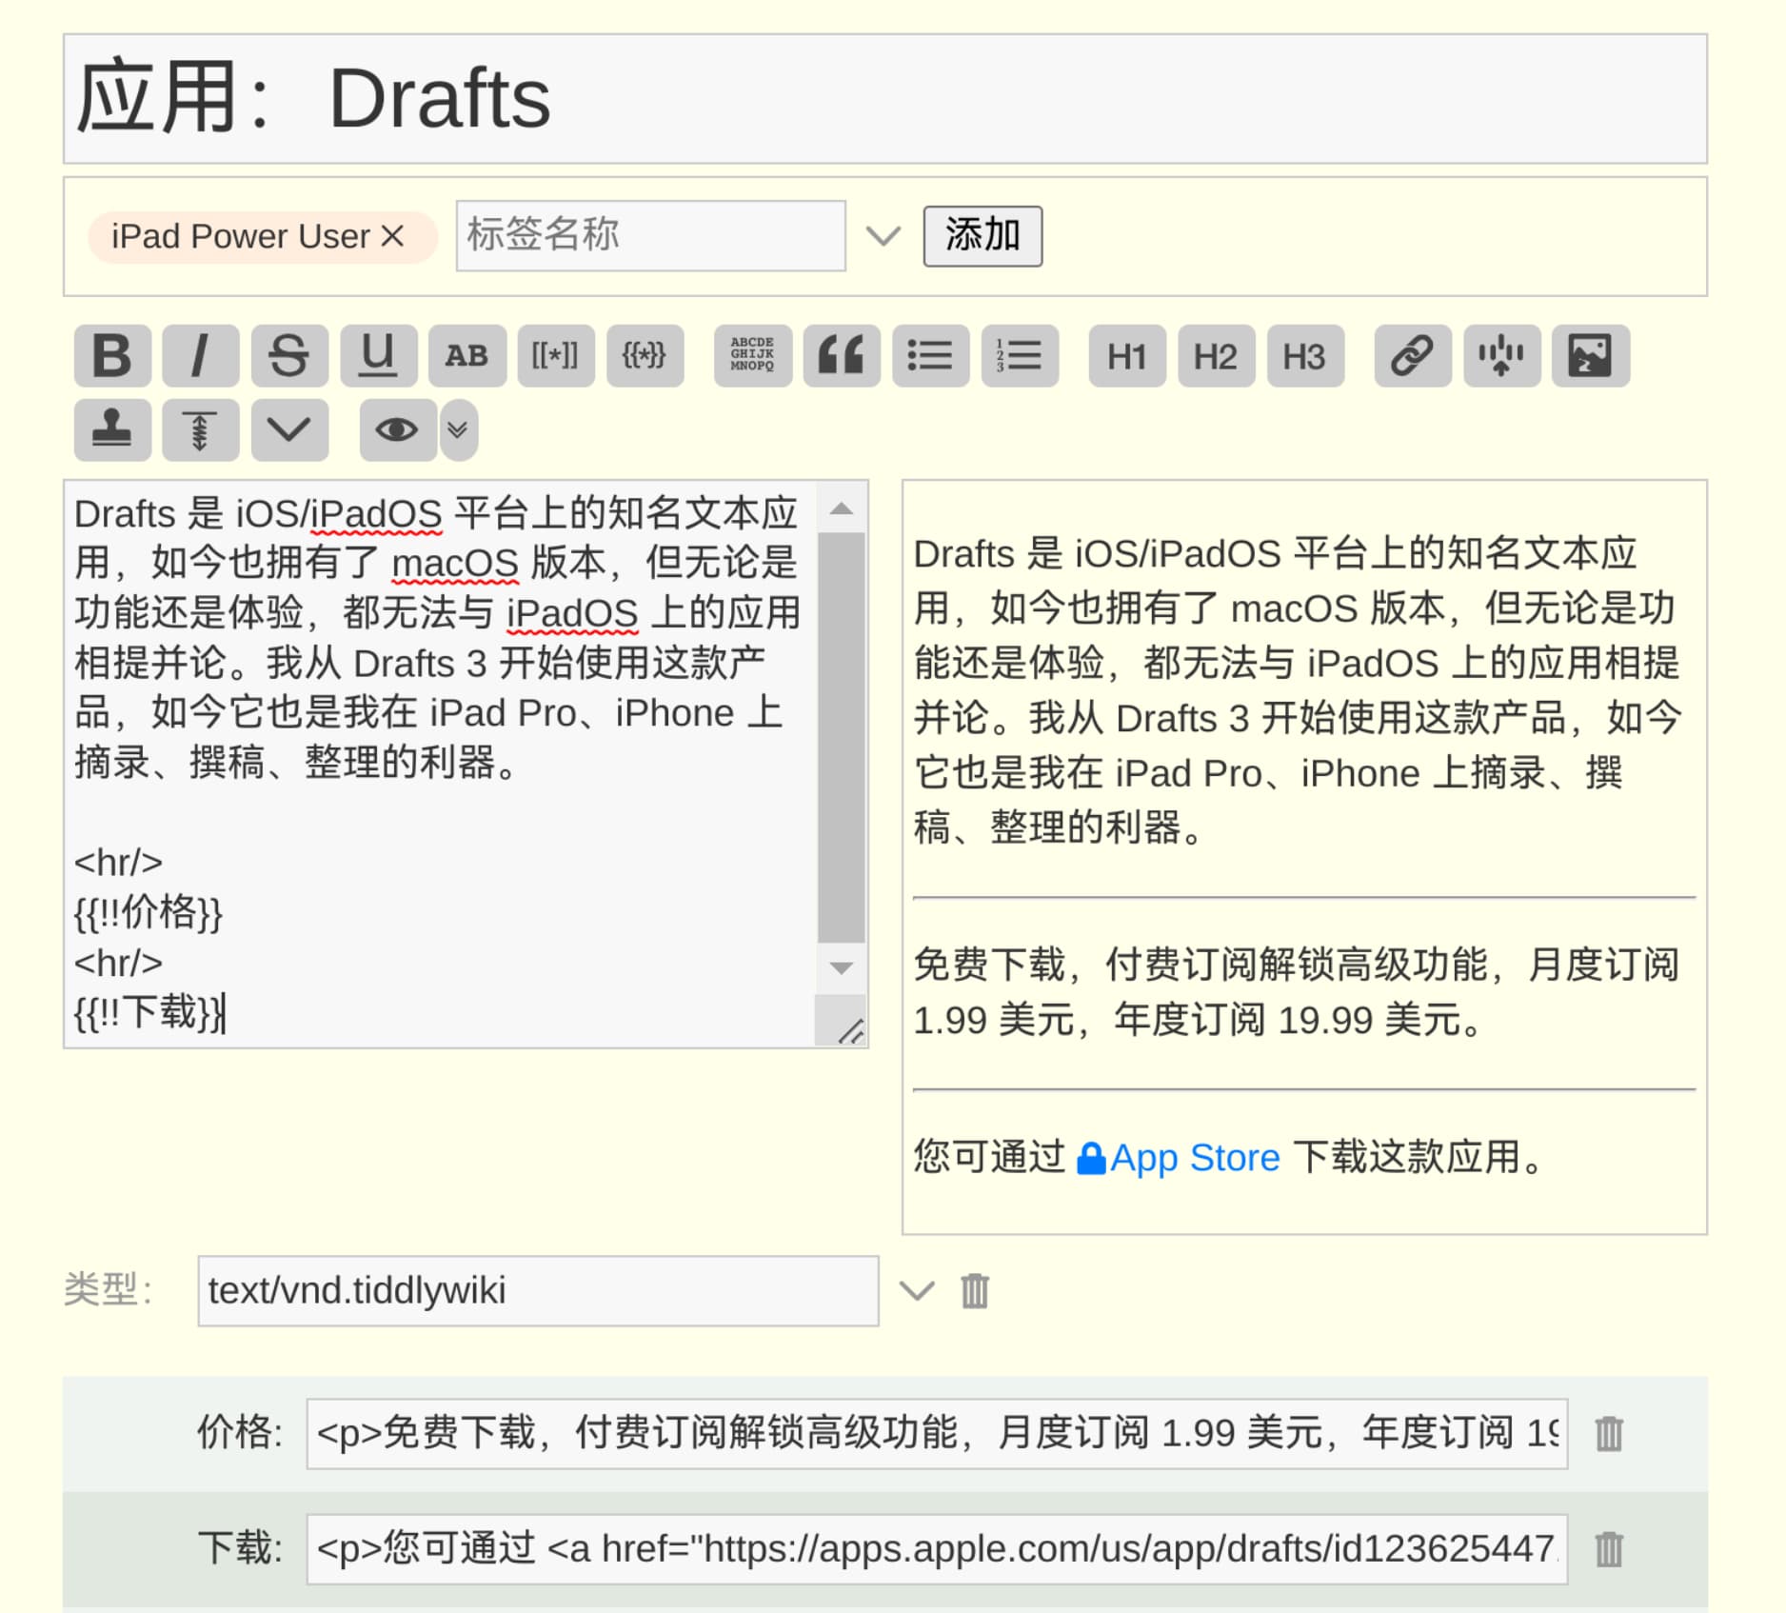
Task: Apply italic formatting to selection
Action: (x=200, y=356)
